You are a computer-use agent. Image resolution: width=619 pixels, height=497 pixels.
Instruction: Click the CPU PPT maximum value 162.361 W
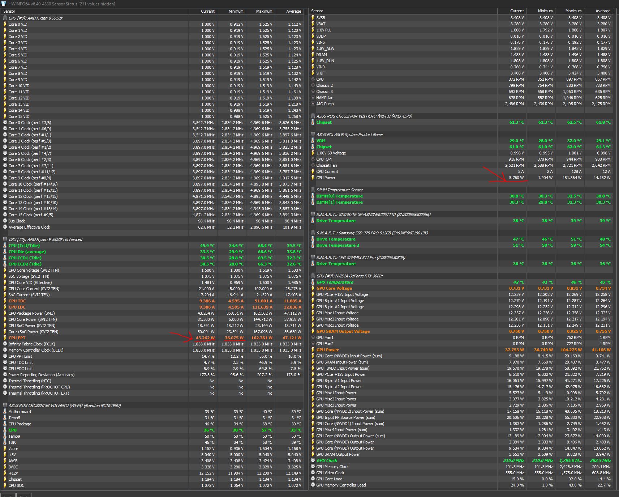coord(262,338)
